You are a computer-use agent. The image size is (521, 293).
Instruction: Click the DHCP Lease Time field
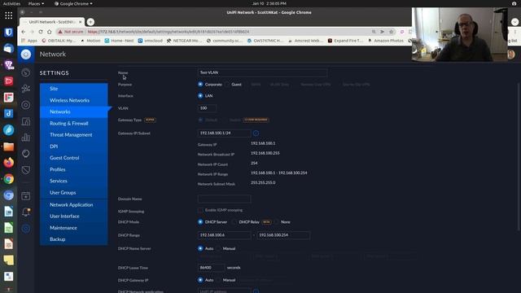click(211, 268)
